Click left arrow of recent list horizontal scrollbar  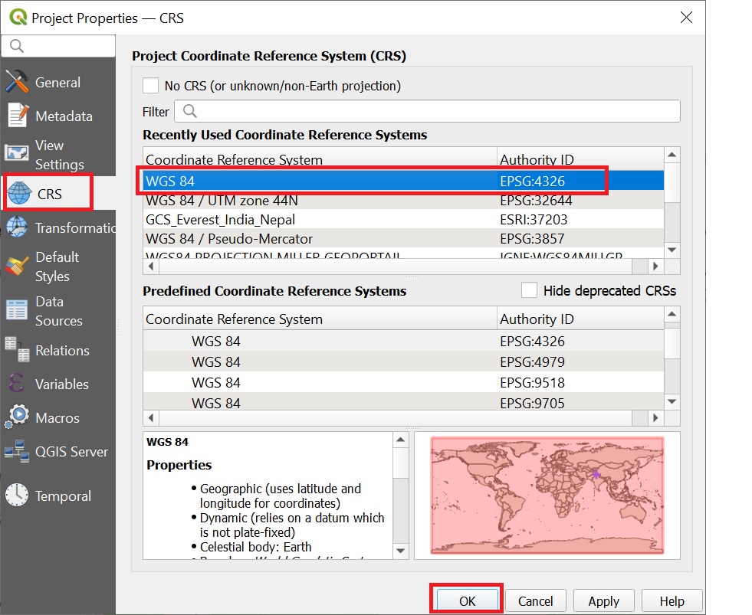(x=151, y=266)
